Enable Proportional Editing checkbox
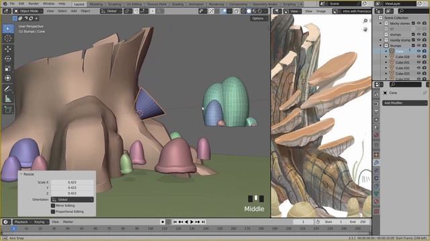 coord(53,212)
